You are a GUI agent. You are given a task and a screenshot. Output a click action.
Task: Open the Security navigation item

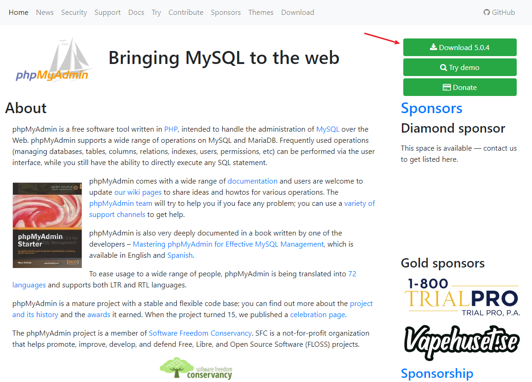coord(74,12)
